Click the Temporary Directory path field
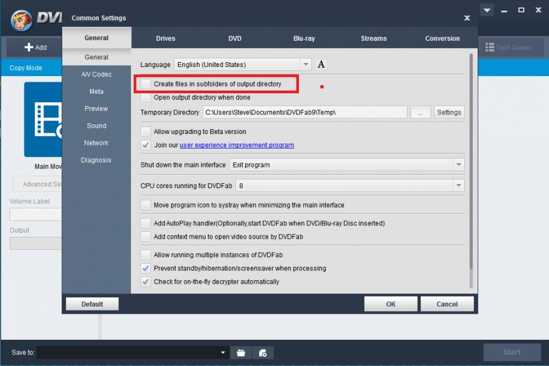The height and width of the screenshot is (366, 549). click(x=304, y=112)
